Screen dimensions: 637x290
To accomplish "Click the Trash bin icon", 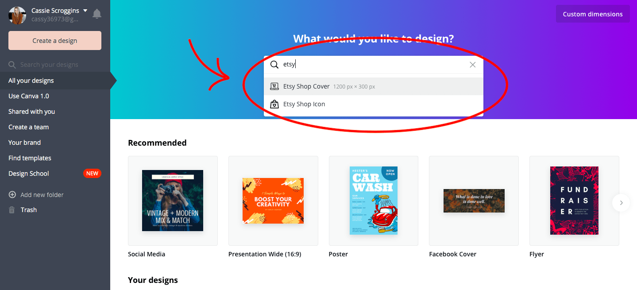I will tap(12, 210).
